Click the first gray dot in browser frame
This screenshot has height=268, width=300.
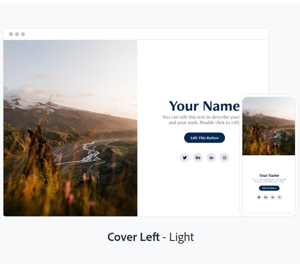point(11,34)
